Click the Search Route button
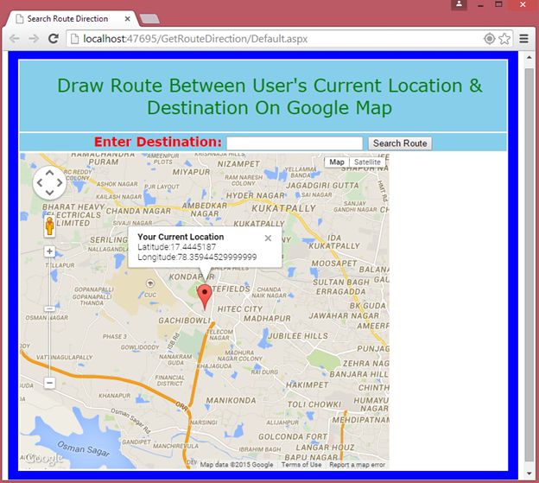539x483 pixels. point(400,143)
